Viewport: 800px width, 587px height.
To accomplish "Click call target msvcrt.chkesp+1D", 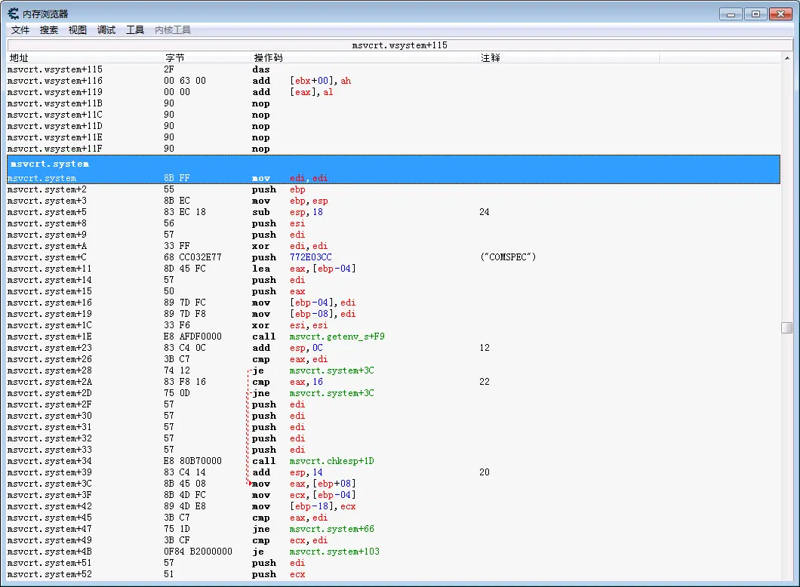I will click(331, 461).
